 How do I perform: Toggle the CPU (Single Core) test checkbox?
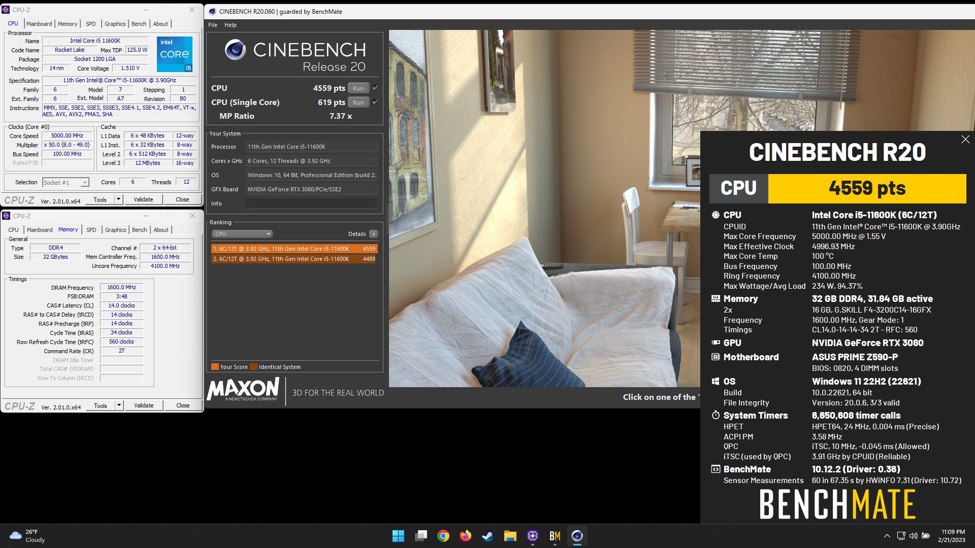pyautogui.click(x=375, y=102)
